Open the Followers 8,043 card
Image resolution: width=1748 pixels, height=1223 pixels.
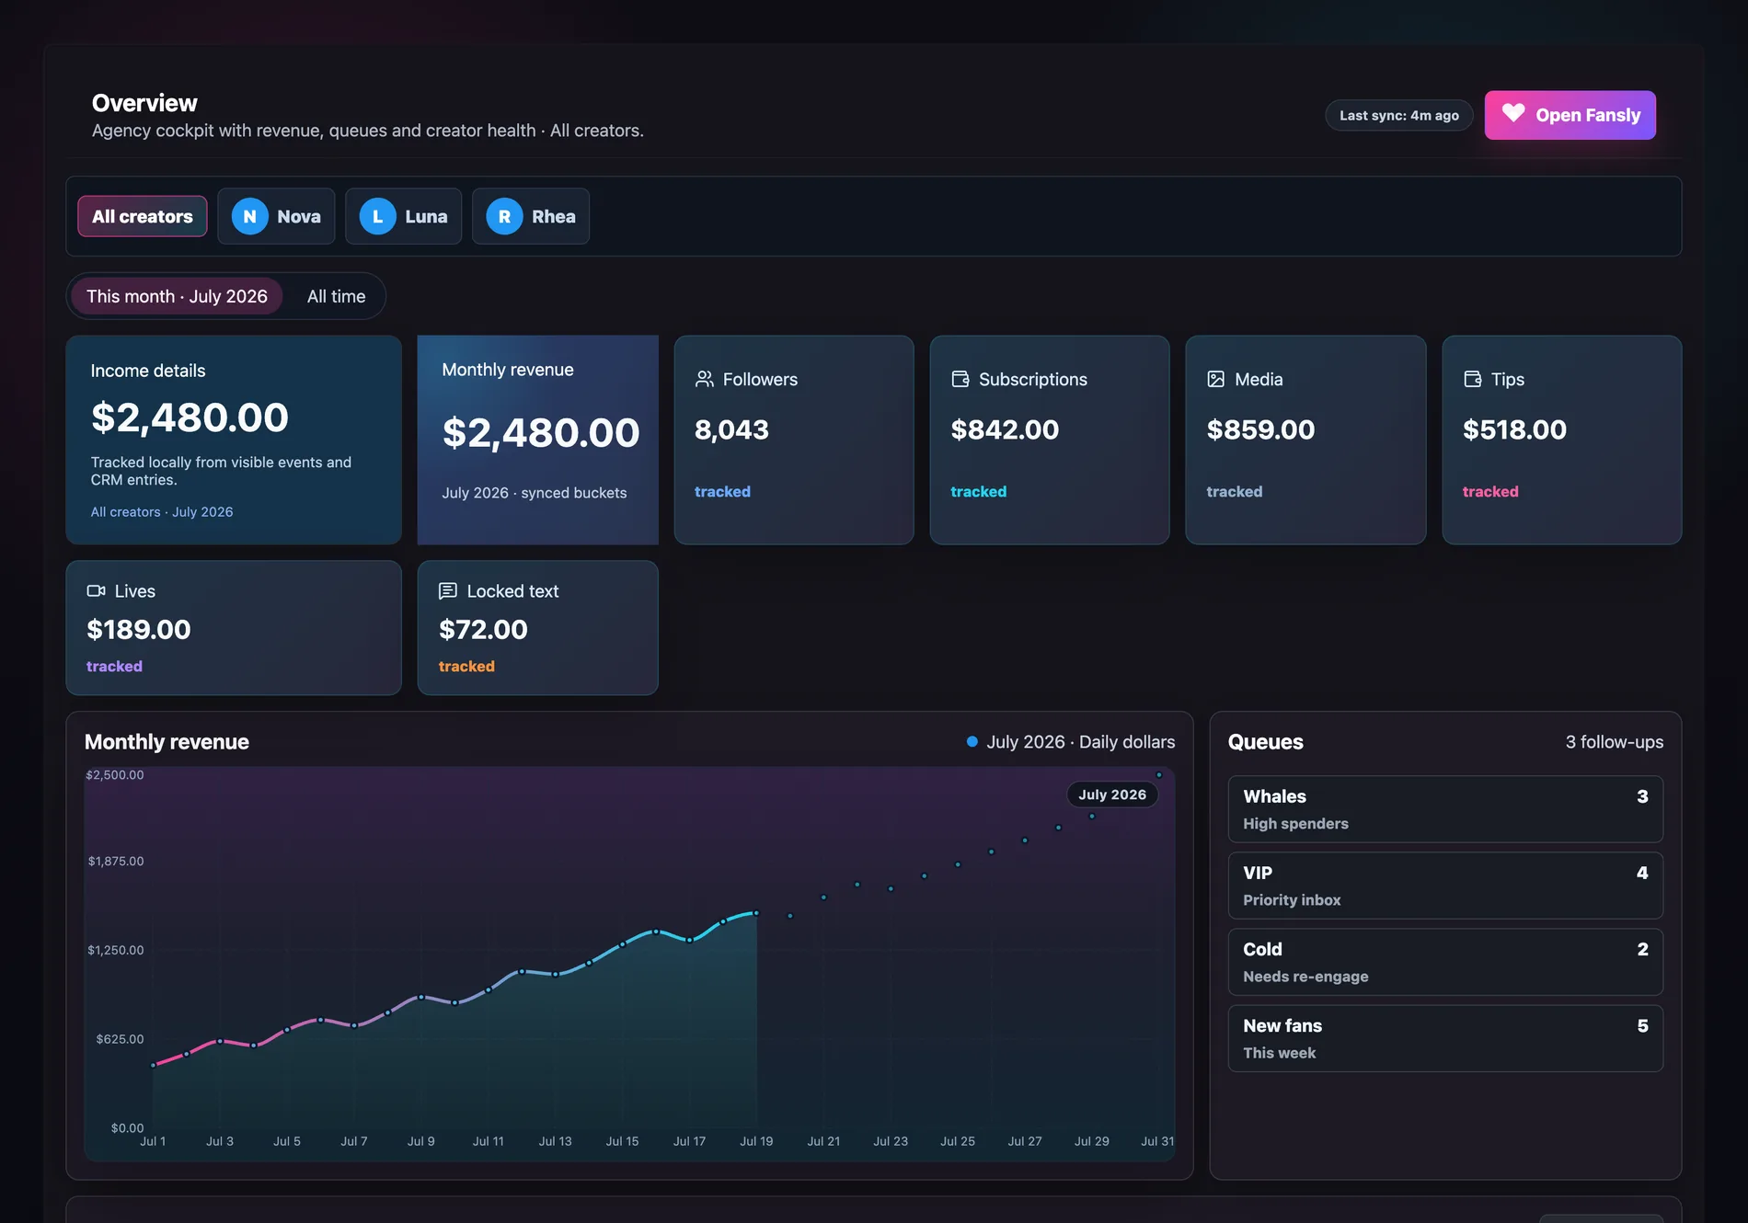(x=794, y=440)
